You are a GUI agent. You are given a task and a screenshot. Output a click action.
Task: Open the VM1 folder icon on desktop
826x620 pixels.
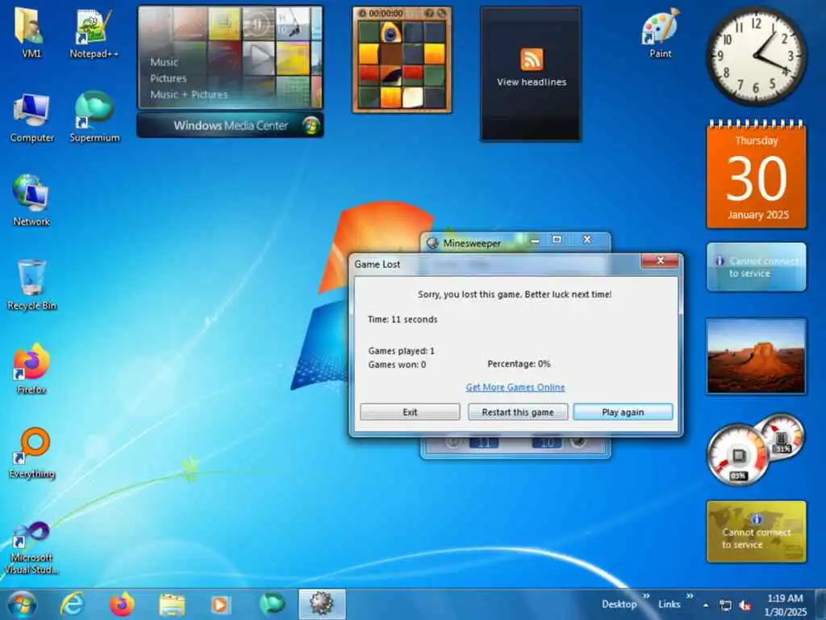tap(30, 32)
